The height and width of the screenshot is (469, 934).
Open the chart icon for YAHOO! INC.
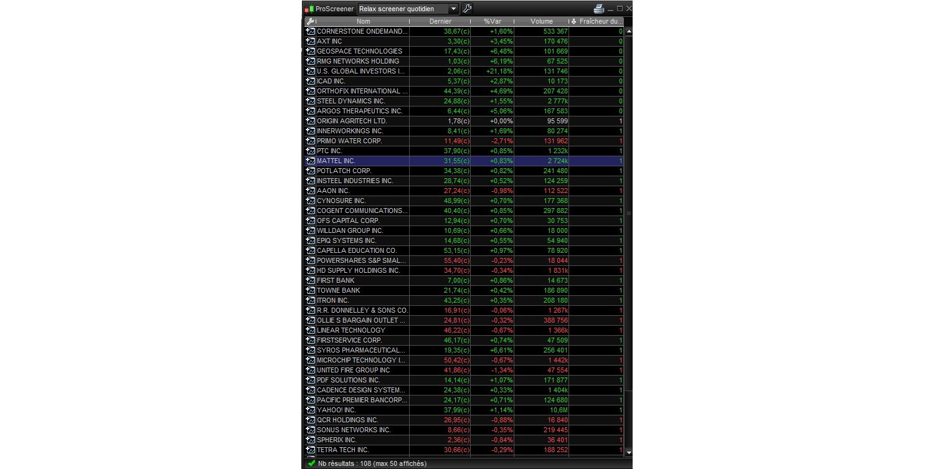tap(311, 410)
